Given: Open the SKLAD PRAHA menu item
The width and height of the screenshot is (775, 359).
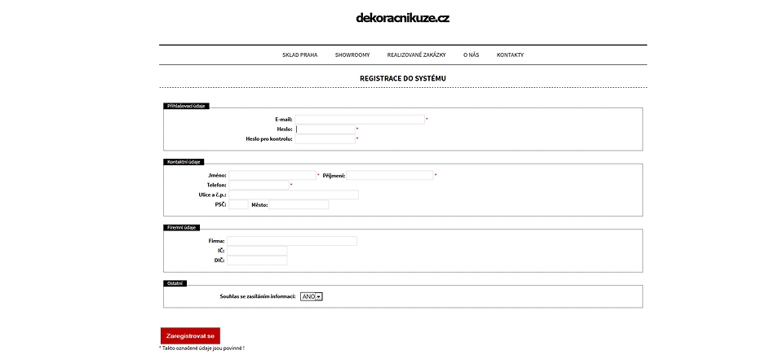Looking at the screenshot, I should pos(300,55).
